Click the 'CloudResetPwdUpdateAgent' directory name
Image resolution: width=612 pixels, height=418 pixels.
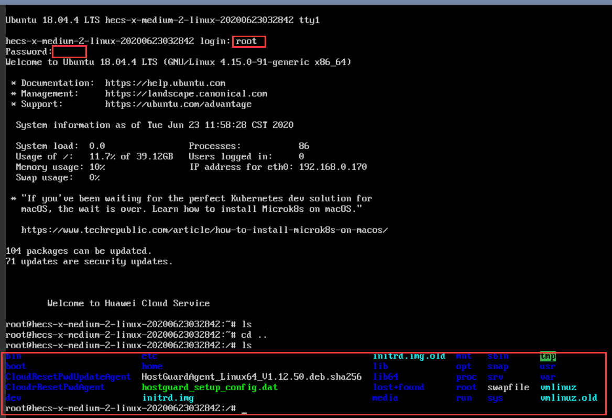(68, 377)
